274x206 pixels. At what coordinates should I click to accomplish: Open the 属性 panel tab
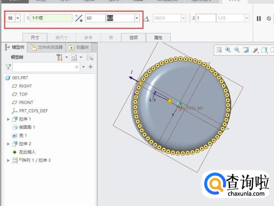click(158, 37)
